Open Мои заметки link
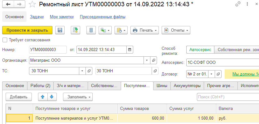Viewport: 259px width, 124px height. pyautogui.click(x=62, y=17)
